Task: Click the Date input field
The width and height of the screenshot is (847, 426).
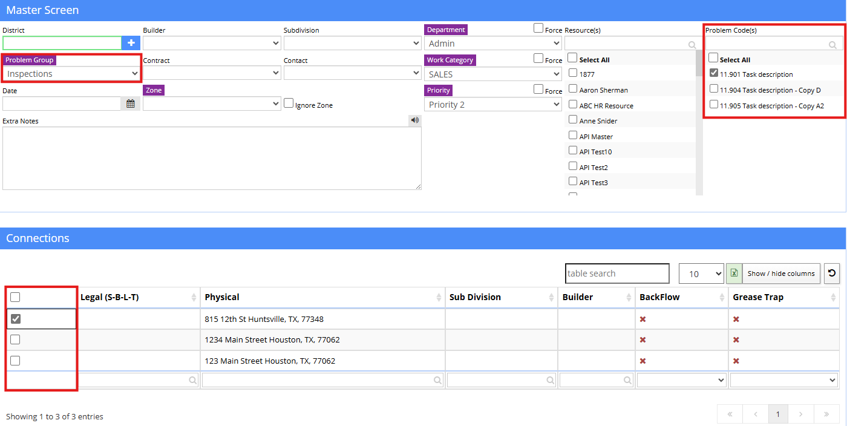Action: tap(62, 104)
